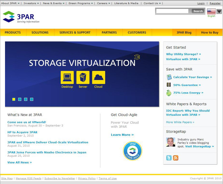The width and height of the screenshot is (223, 184).
Task: Open the 50% Guarantee link
Action: (x=187, y=85)
